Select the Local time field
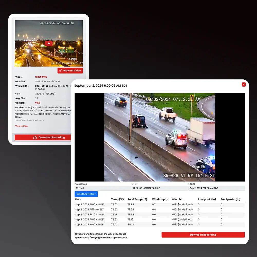The height and width of the screenshot is (257, 257). (216, 188)
